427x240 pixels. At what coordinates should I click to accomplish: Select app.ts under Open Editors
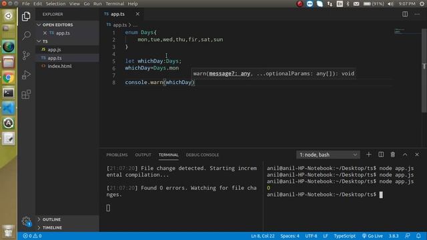point(67,33)
